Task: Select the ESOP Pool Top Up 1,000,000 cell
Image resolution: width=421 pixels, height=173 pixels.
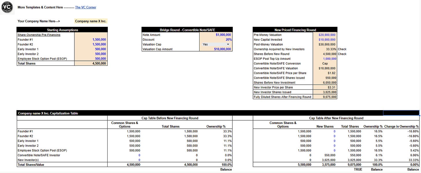Action: tap(325, 59)
